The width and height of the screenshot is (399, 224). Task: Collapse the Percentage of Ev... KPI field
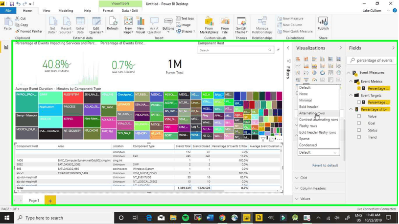point(351,109)
